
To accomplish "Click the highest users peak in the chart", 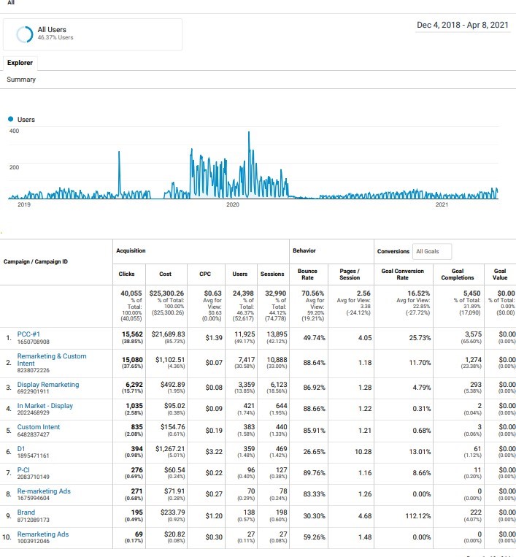I will (x=249, y=133).
